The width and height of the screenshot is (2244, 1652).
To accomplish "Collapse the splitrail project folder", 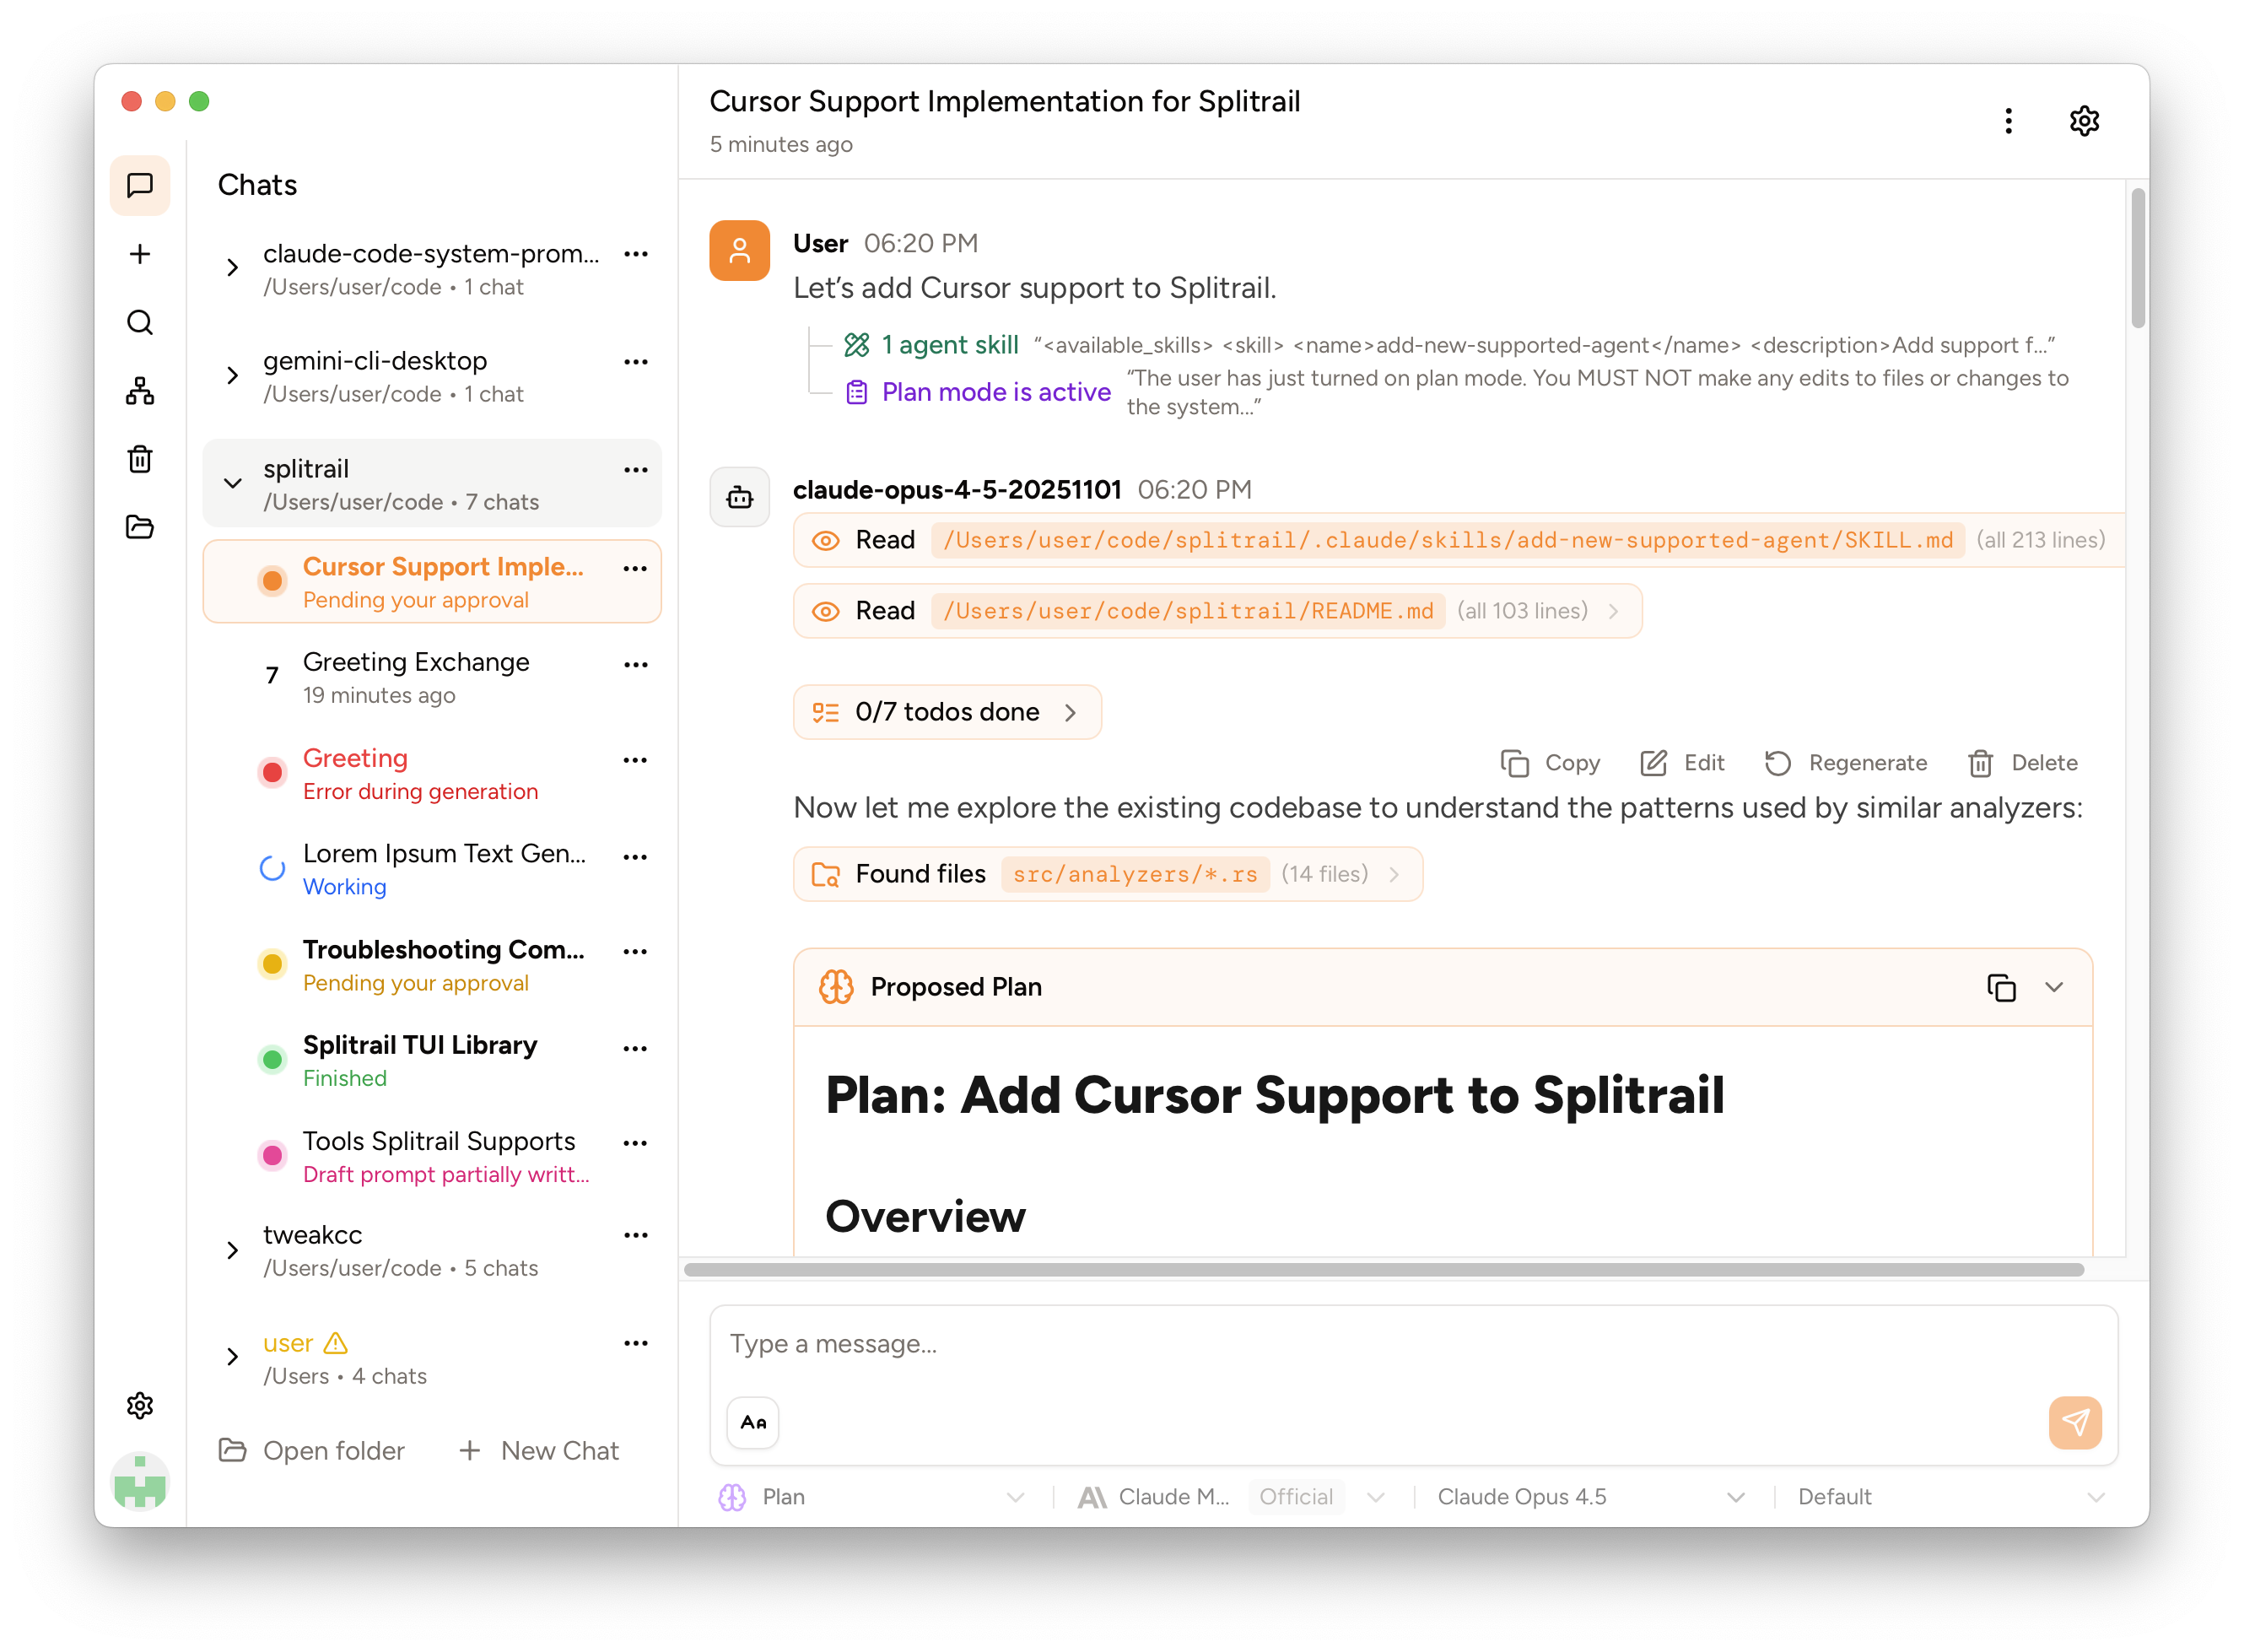I will point(233,483).
